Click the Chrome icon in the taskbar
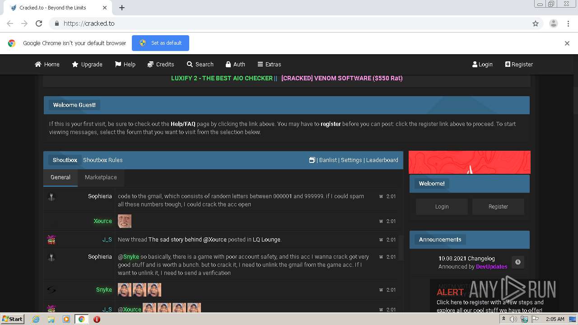 tap(82, 319)
